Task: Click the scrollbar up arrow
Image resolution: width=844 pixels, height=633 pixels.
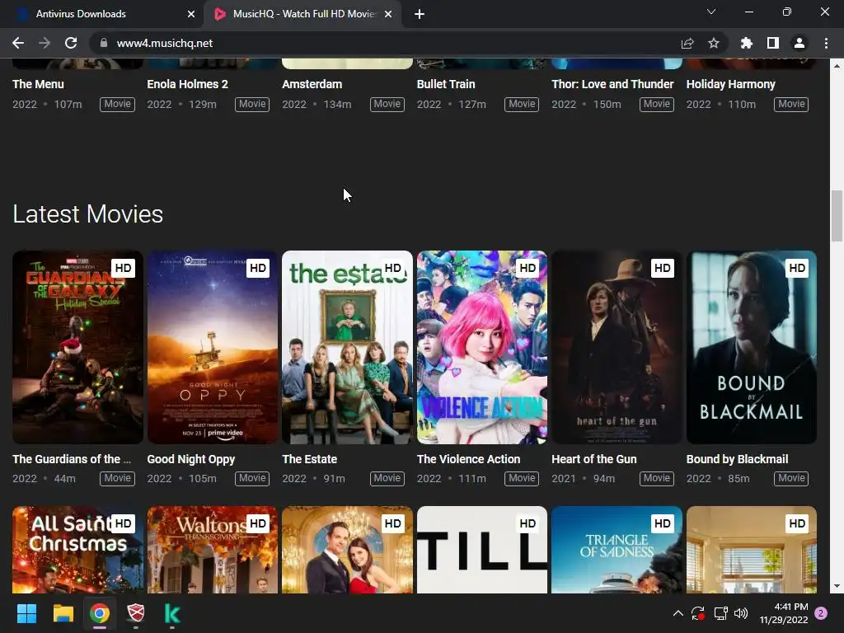Action: click(837, 65)
